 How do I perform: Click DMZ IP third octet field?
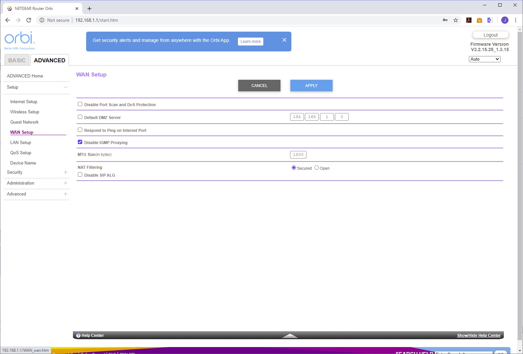click(327, 117)
